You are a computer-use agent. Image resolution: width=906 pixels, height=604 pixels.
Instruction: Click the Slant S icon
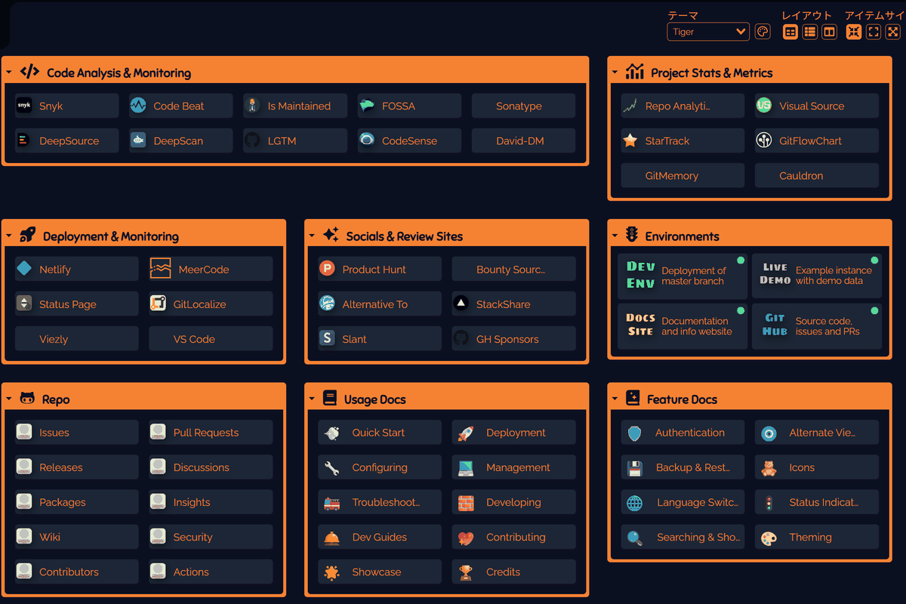coord(327,339)
